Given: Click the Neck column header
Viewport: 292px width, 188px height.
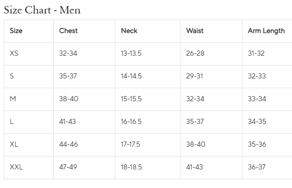Looking at the screenshot, I should point(129,31).
